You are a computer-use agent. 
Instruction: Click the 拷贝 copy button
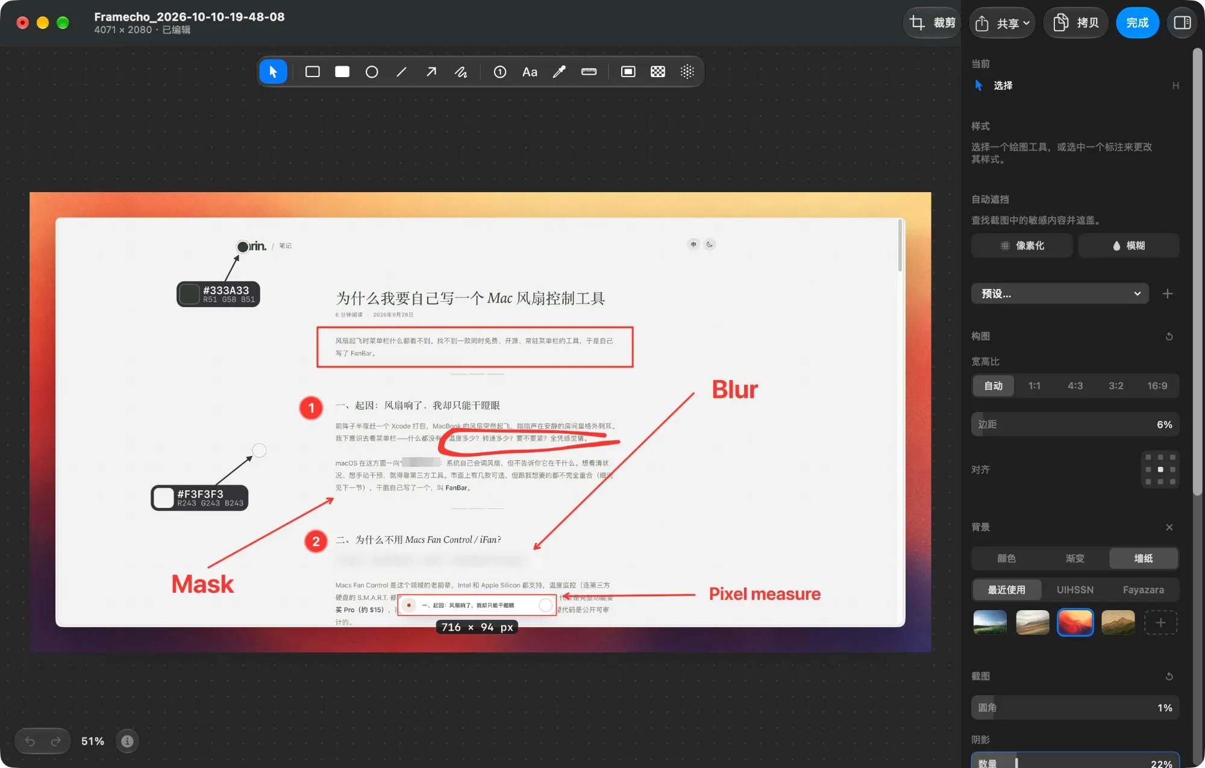[x=1075, y=23]
